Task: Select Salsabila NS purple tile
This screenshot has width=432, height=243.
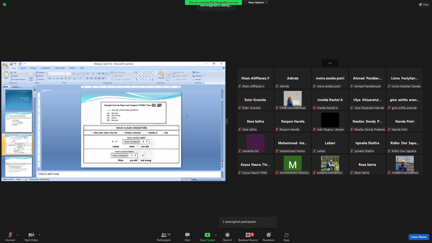Action: 255,143
